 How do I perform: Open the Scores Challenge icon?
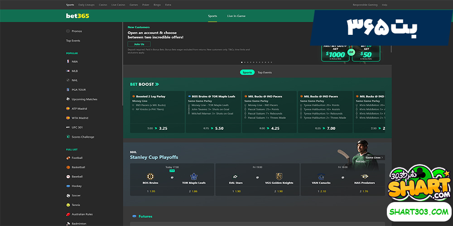coord(68,137)
